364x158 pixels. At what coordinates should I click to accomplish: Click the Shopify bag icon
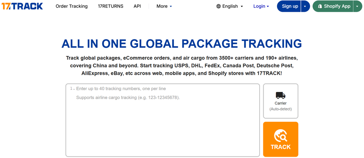click(x=320, y=6)
